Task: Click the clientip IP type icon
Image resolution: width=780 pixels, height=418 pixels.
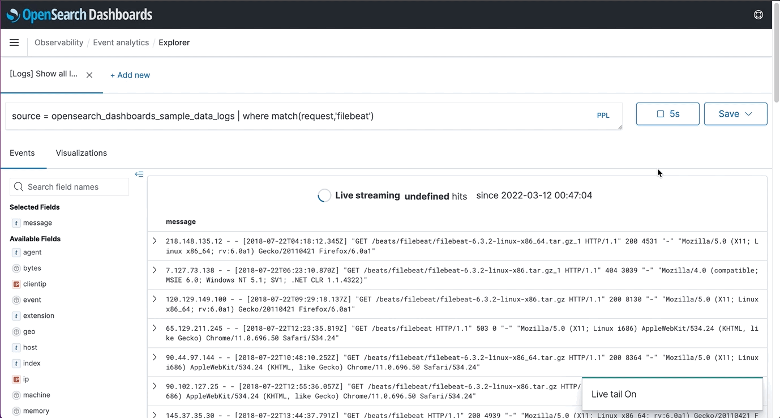Action: pyautogui.click(x=16, y=284)
